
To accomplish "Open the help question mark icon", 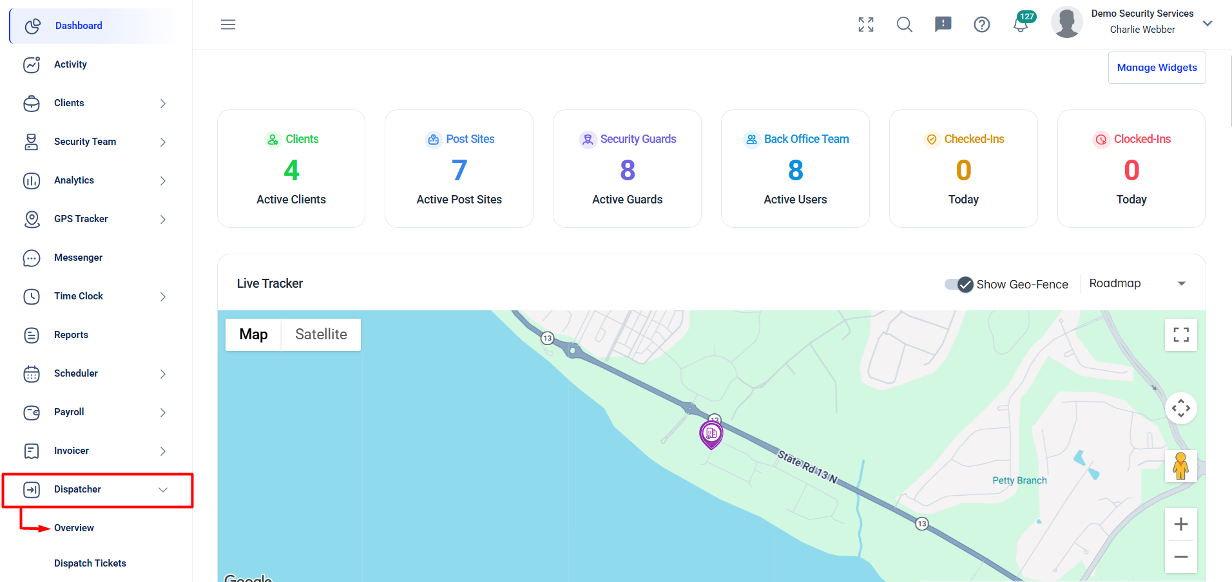I will [x=982, y=24].
